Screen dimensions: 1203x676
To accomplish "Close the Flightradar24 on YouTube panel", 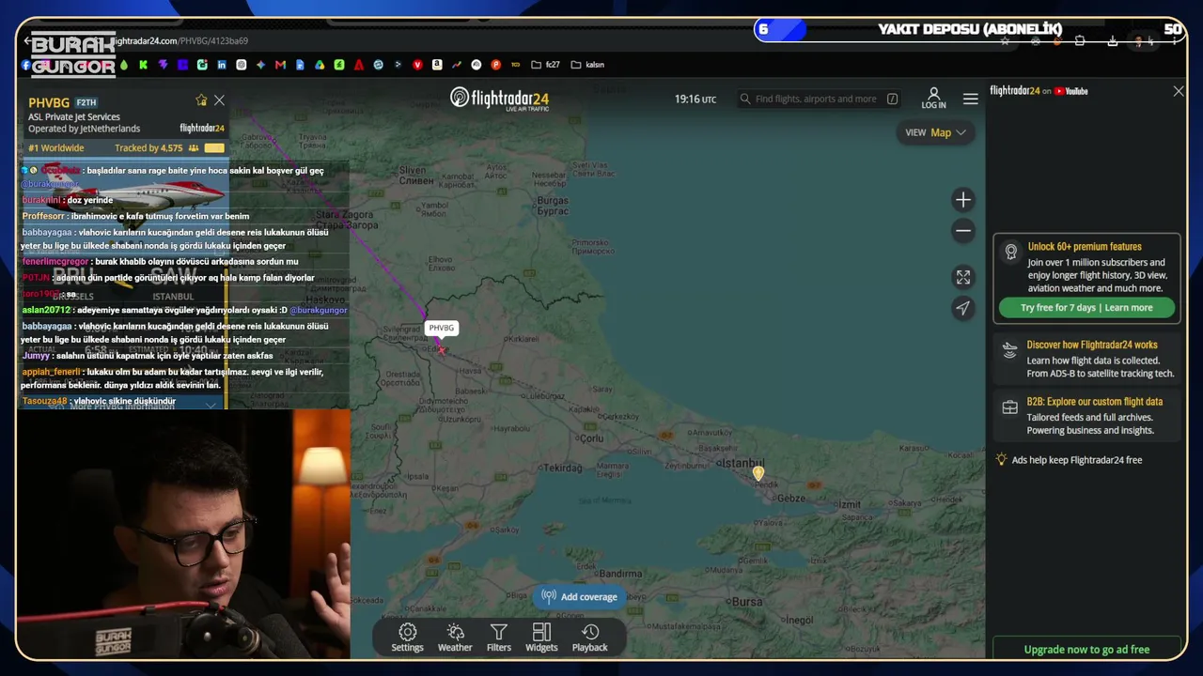I will 1179,91.
